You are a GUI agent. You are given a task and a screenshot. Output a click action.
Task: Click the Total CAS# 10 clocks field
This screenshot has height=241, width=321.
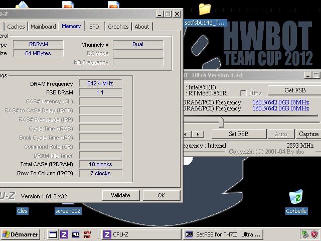pos(100,164)
